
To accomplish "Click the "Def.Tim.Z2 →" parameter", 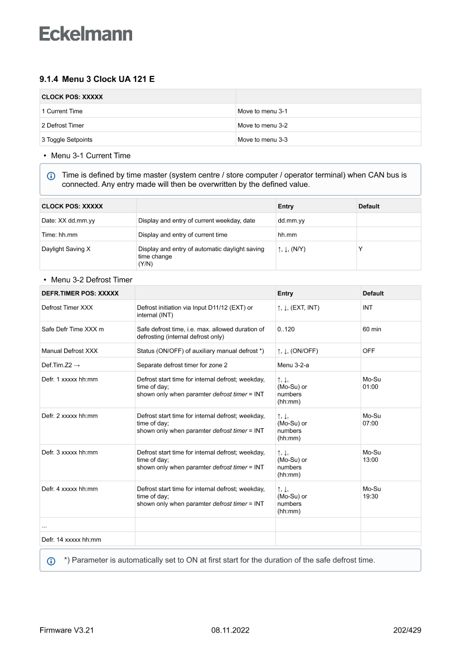I will (x=61, y=365).
